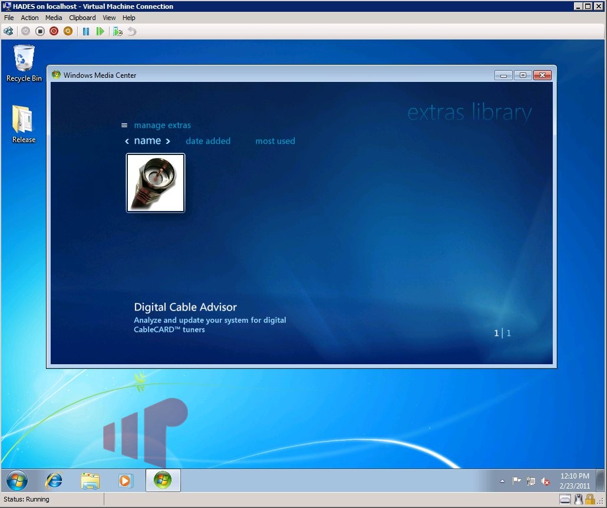The image size is (607, 508).
Task: Pause the virtual machine
Action: coord(86,31)
